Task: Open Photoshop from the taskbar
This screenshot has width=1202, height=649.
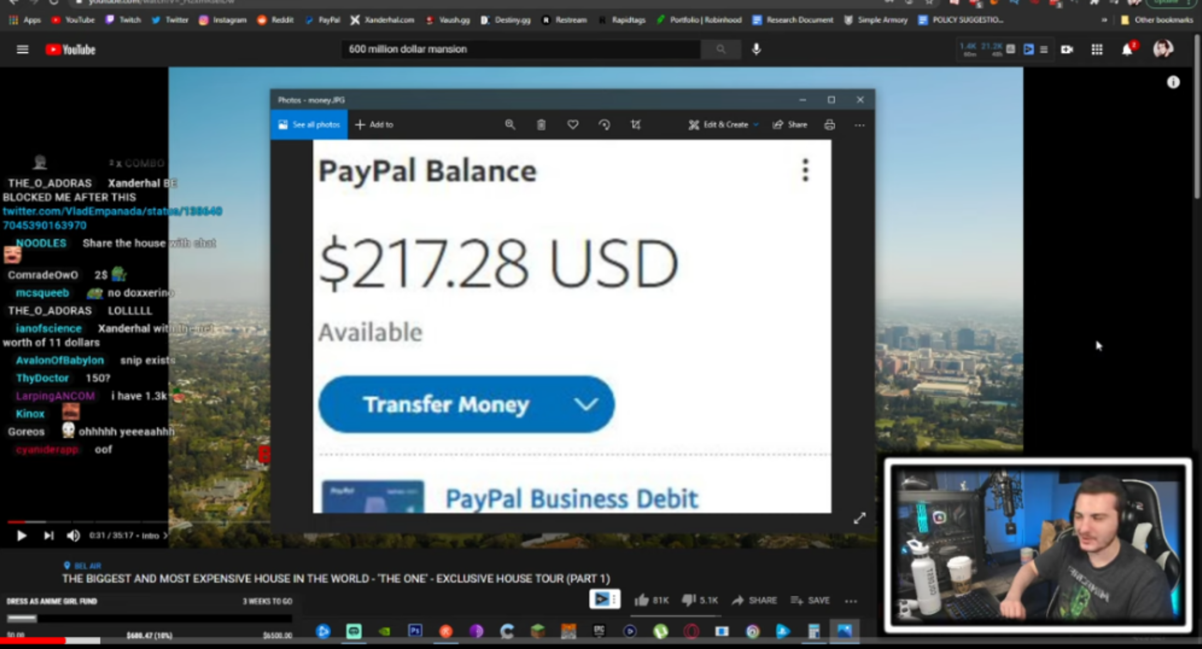Action: tap(415, 631)
